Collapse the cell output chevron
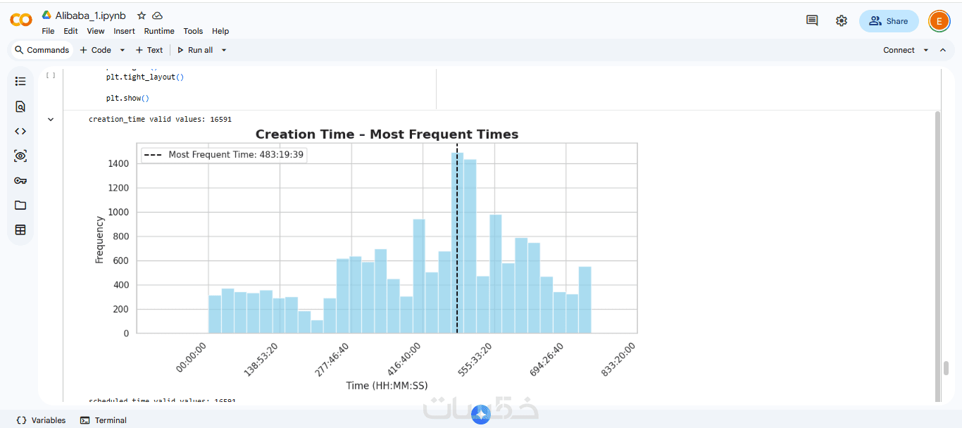 pos(51,120)
